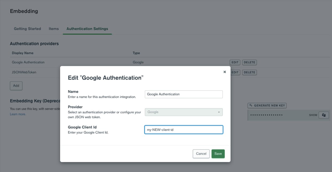The height and width of the screenshot is (172, 332).
Task: Click the JSONWebToken display name
Action: tap(24, 72)
